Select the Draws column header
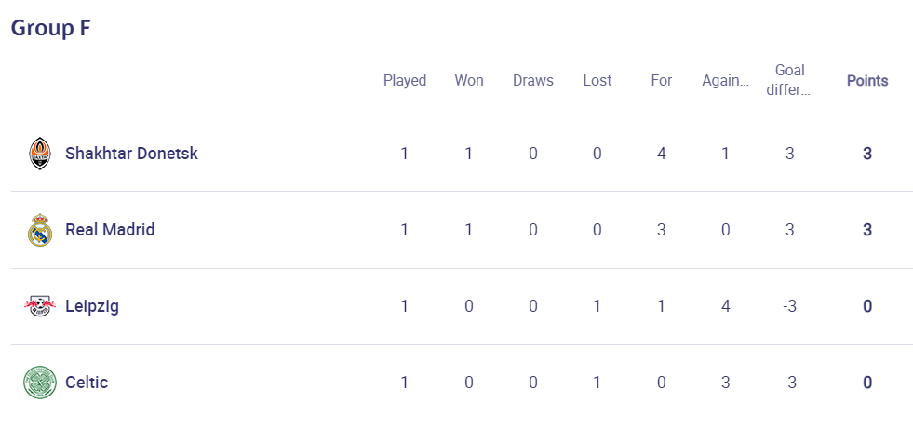913x430 pixels. click(x=532, y=80)
